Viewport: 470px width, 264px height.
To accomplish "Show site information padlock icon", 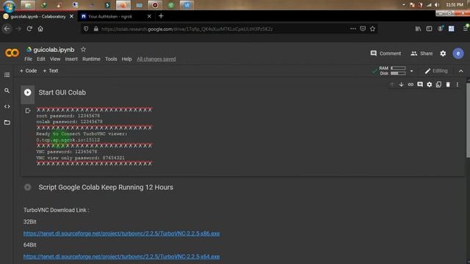I will [96, 29].
